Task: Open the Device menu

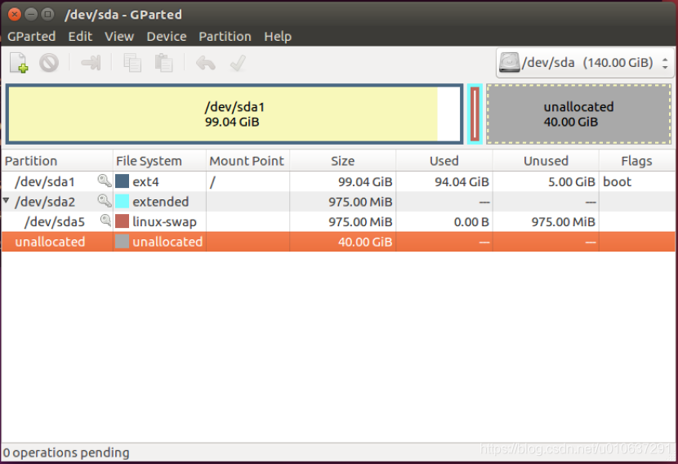Action: coord(167,36)
